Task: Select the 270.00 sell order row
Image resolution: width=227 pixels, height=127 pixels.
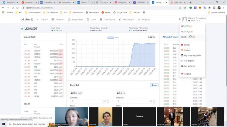Action: coord(43,51)
